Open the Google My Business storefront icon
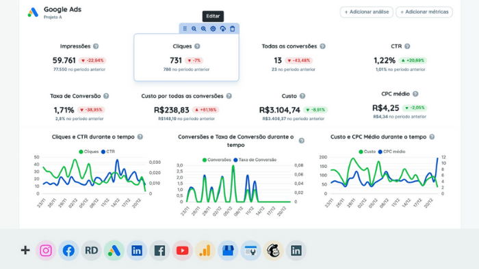Screen dimensions: 479x269 tap(228, 251)
